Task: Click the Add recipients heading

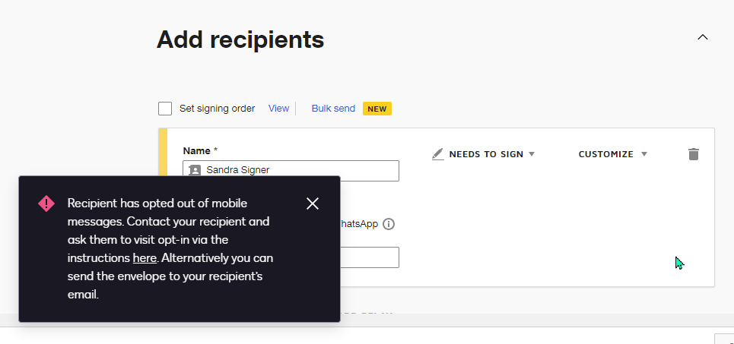Action: coord(240,39)
